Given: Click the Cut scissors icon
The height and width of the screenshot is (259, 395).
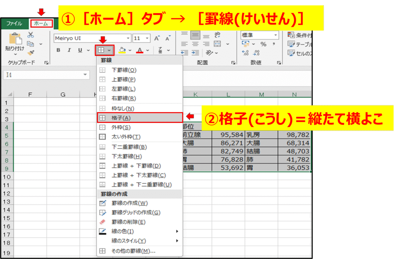Looking at the screenshot, I should click(31, 35).
